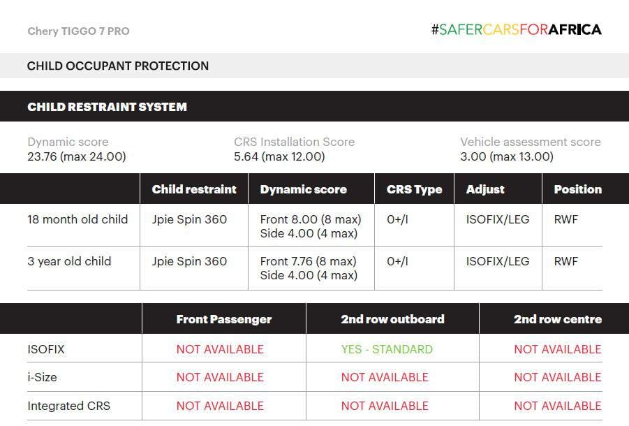The height and width of the screenshot is (426, 629).
Task: Select the 18 month old child row label
Action: pyautogui.click(x=77, y=219)
